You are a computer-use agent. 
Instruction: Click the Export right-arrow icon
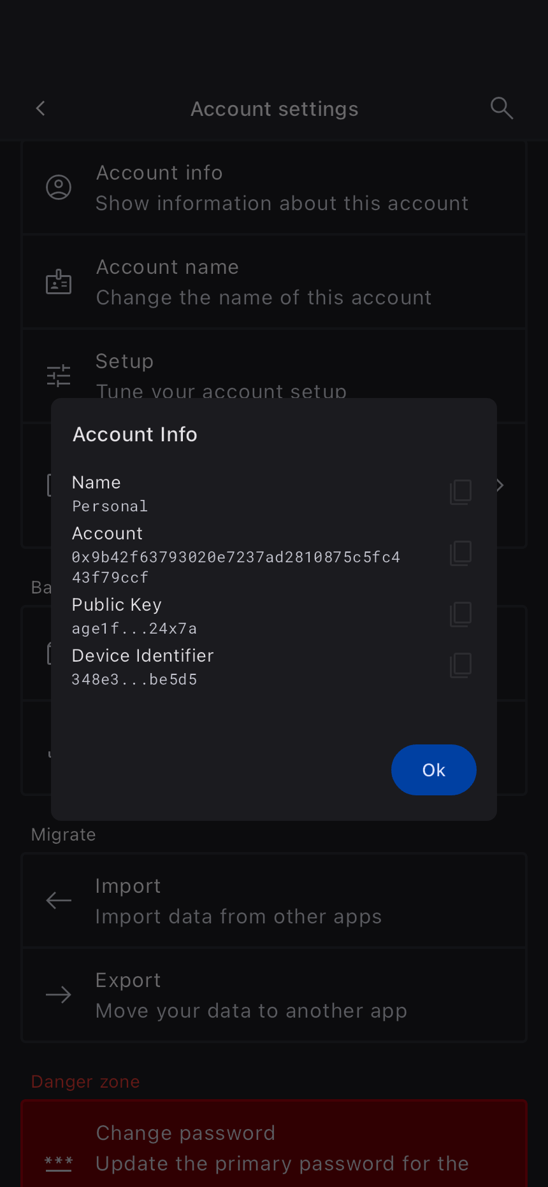pos(59,995)
